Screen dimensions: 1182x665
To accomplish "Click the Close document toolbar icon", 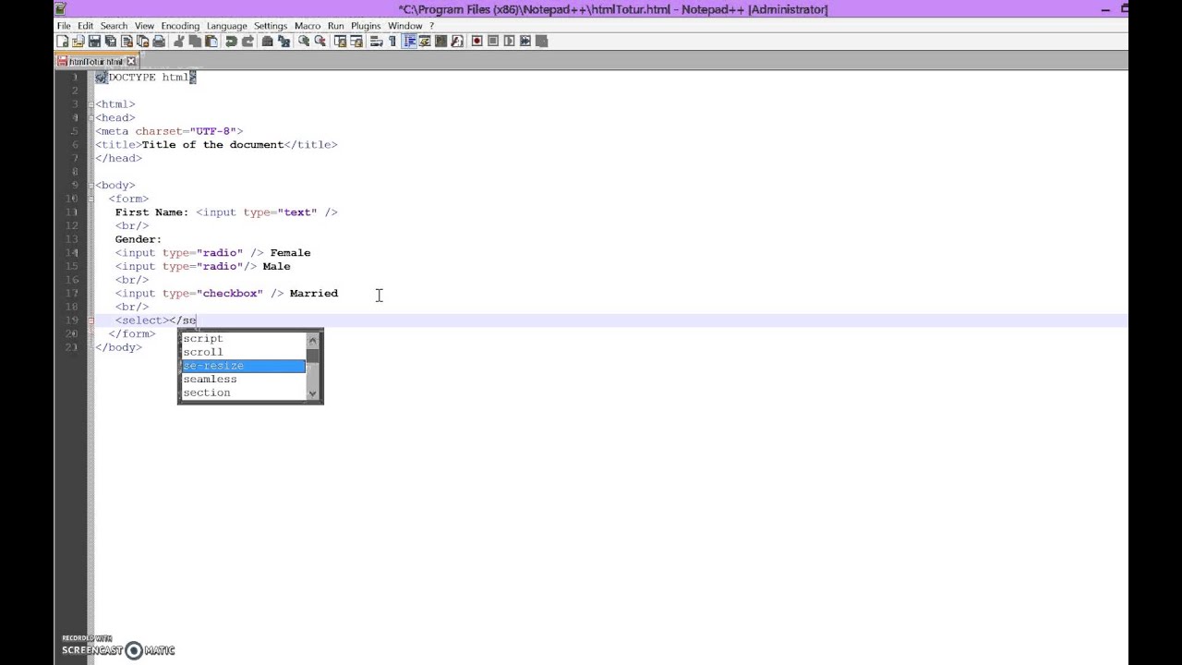I will coord(127,41).
